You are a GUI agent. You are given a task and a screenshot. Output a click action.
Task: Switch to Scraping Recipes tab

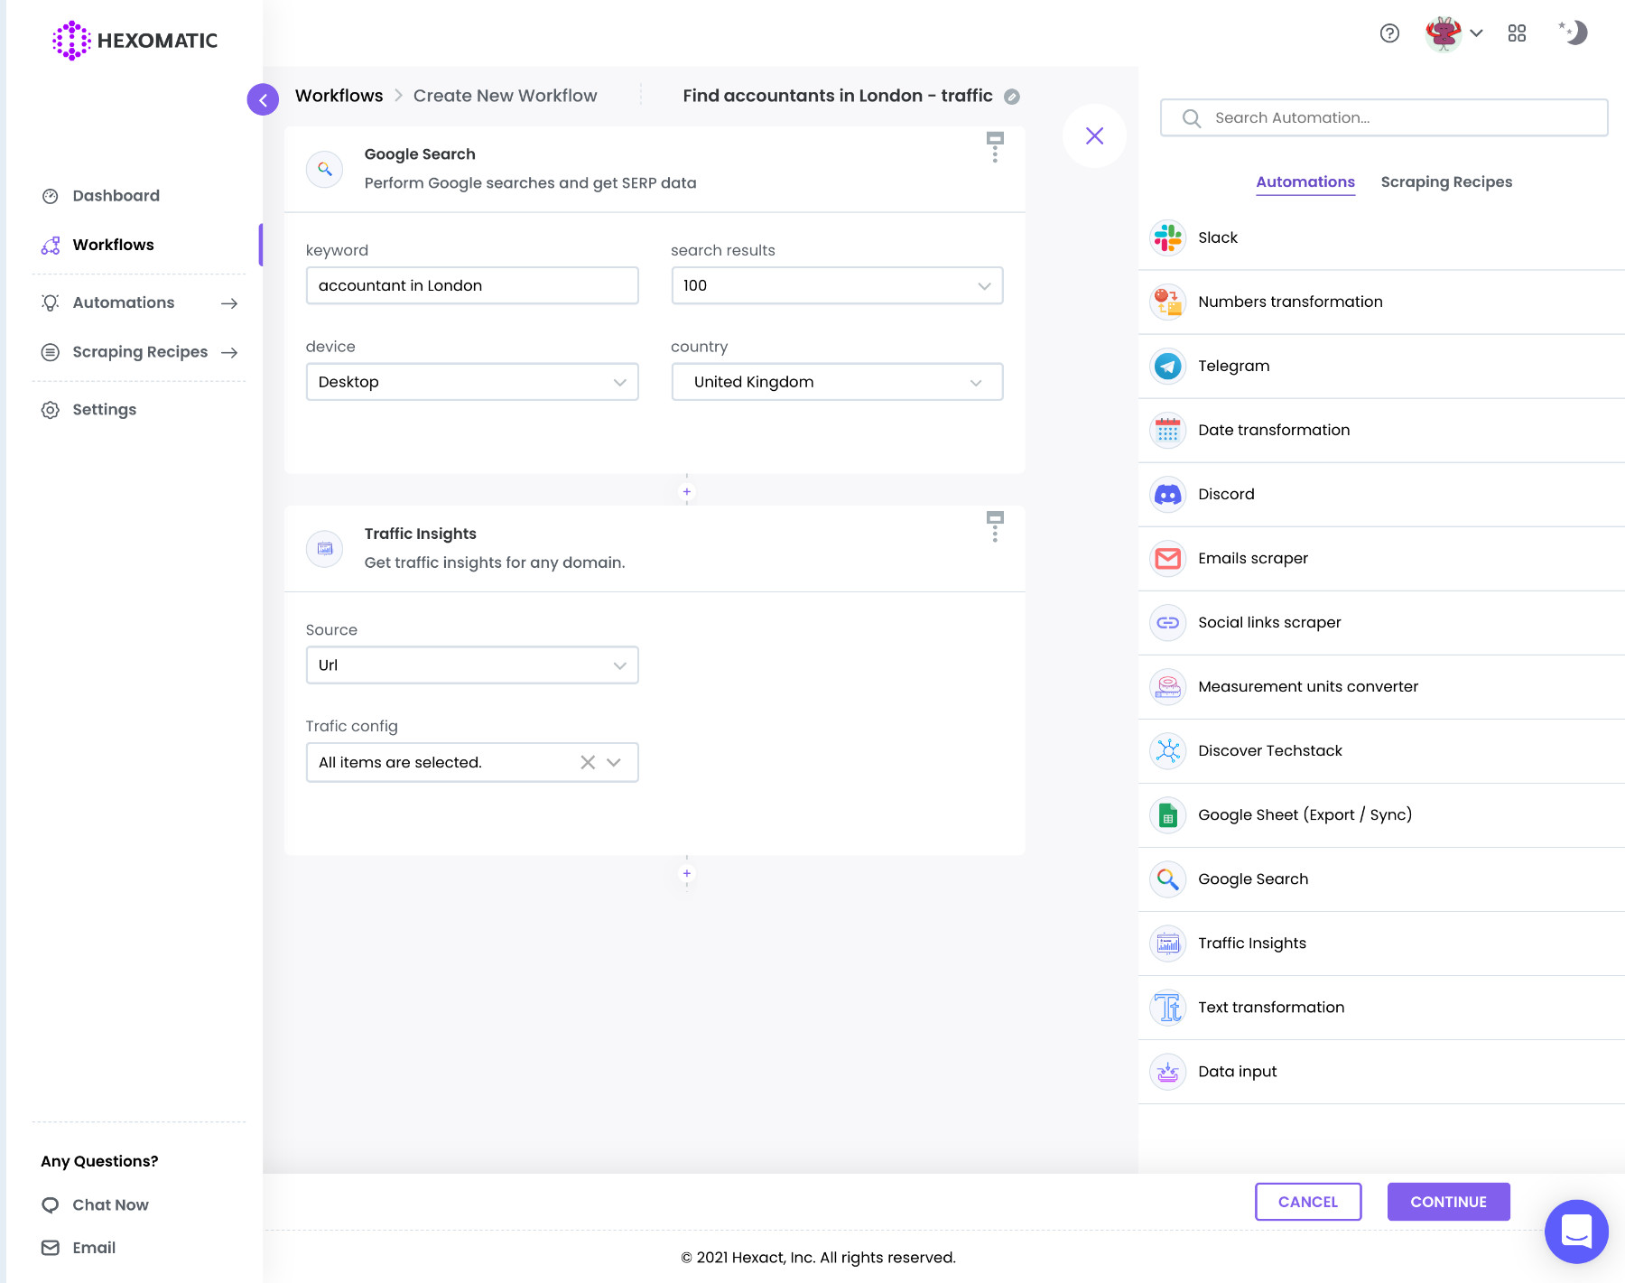click(1446, 181)
